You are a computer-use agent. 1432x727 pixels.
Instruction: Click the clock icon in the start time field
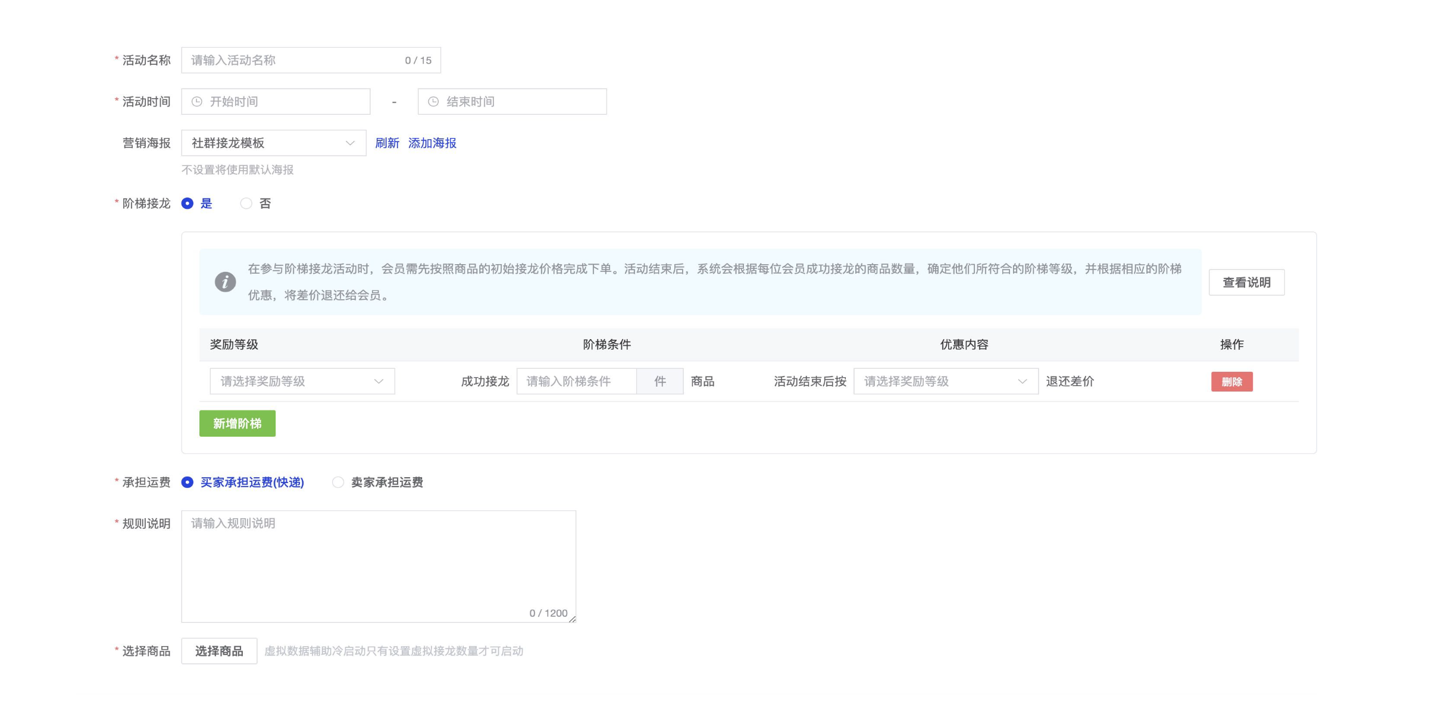[196, 101]
